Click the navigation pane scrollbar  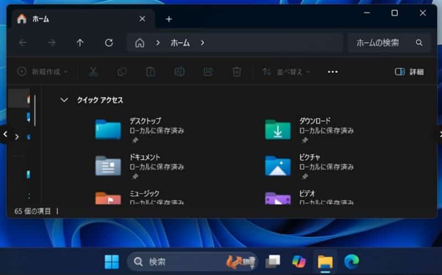35,110
